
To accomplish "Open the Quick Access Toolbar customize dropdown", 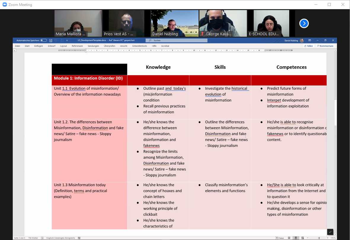I will click(67, 40).
